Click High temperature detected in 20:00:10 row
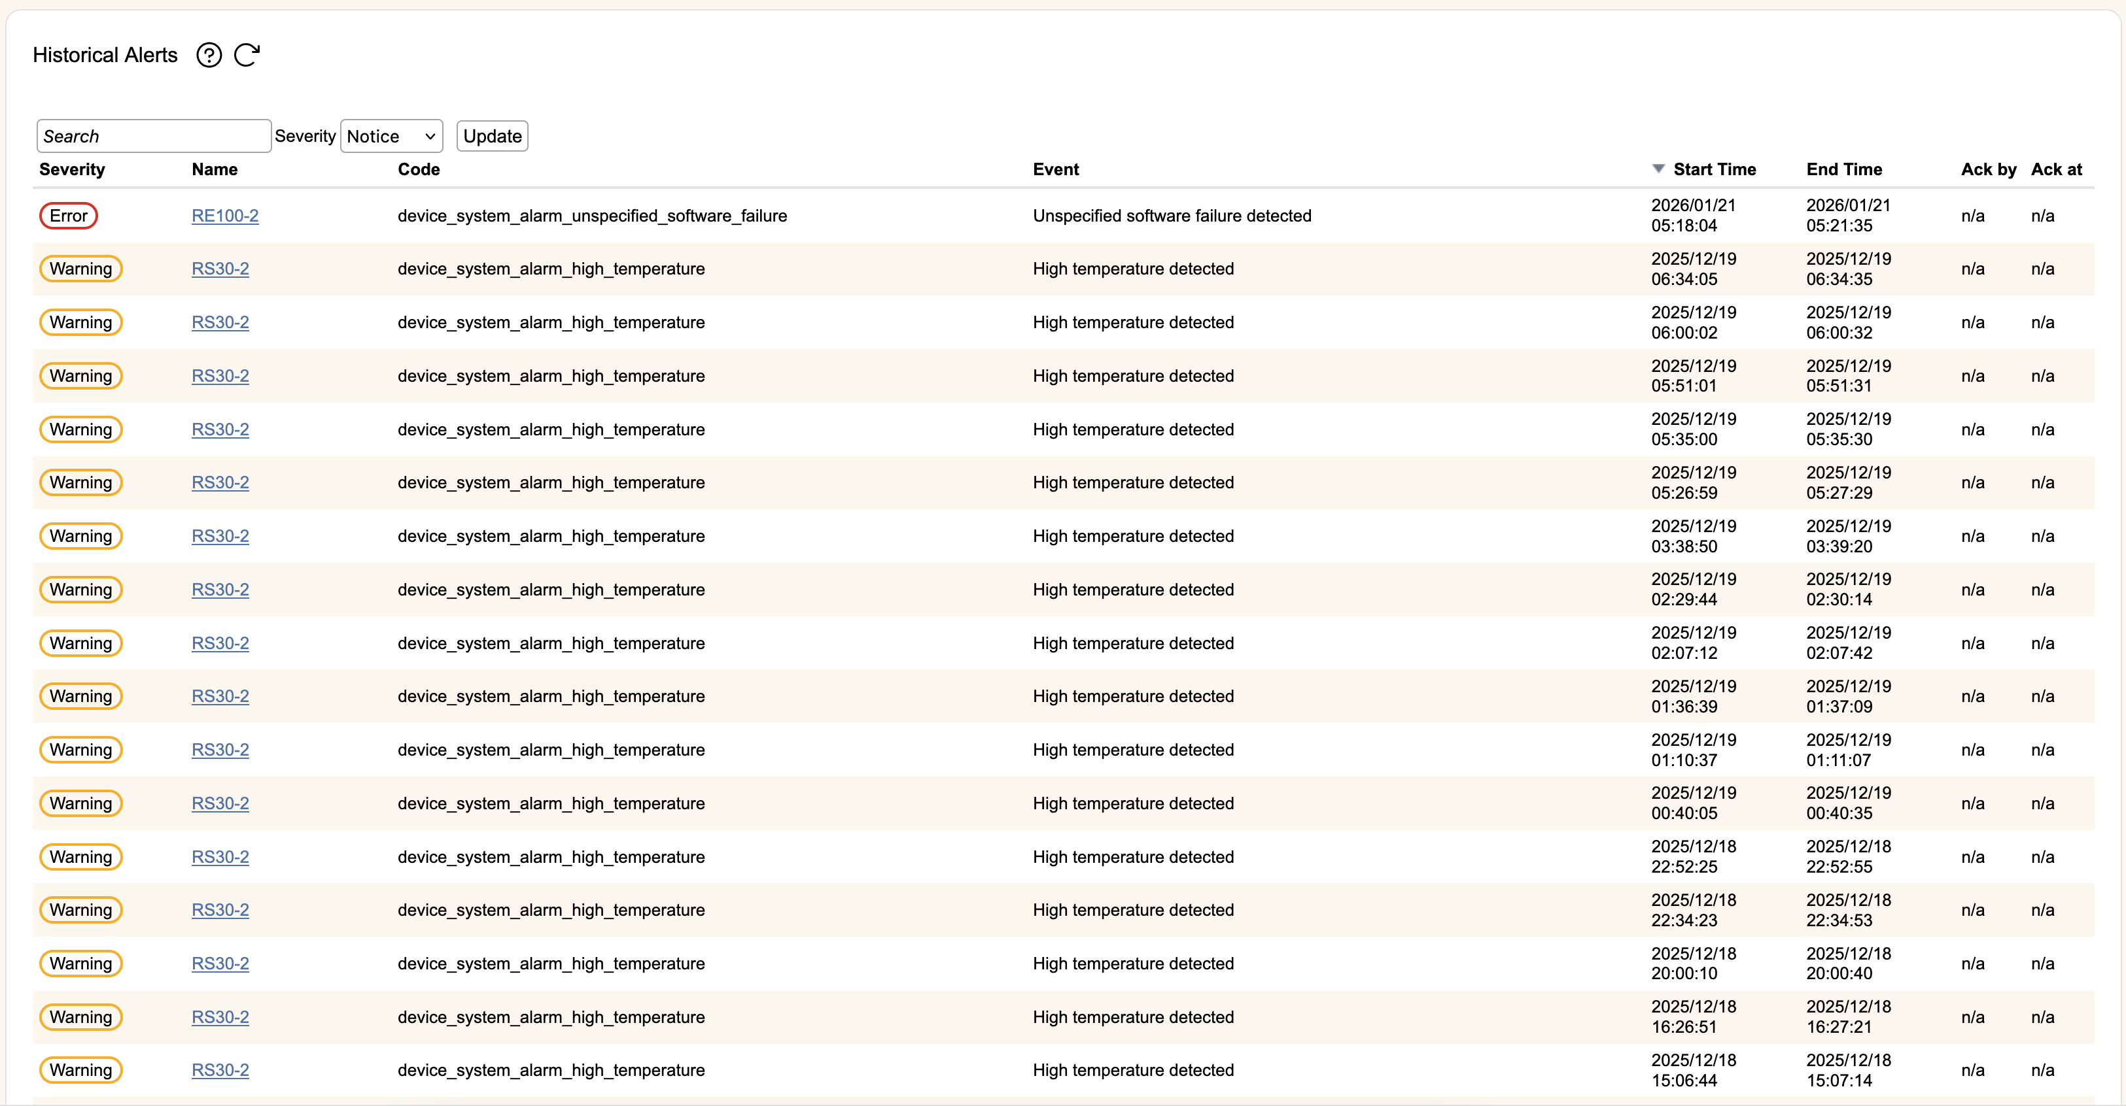This screenshot has height=1106, width=2126. (x=1133, y=964)
